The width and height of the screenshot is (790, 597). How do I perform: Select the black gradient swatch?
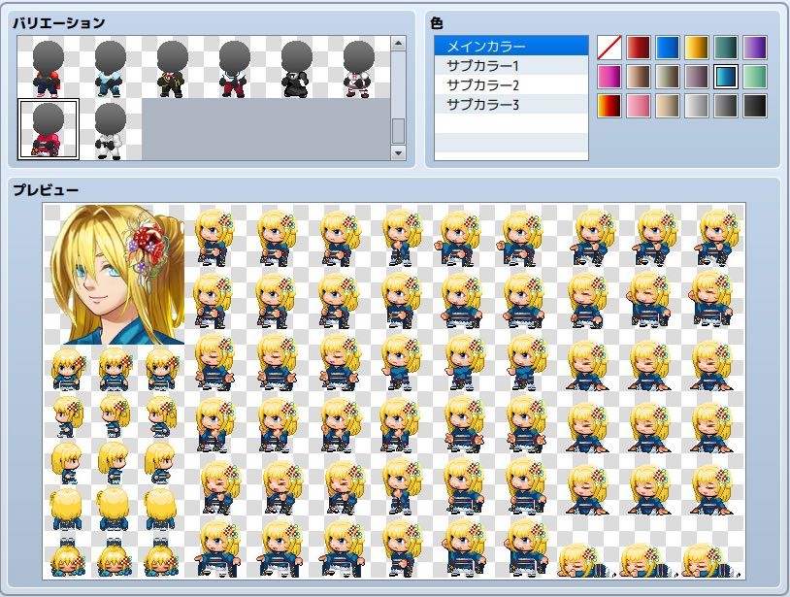click(756, 105)
